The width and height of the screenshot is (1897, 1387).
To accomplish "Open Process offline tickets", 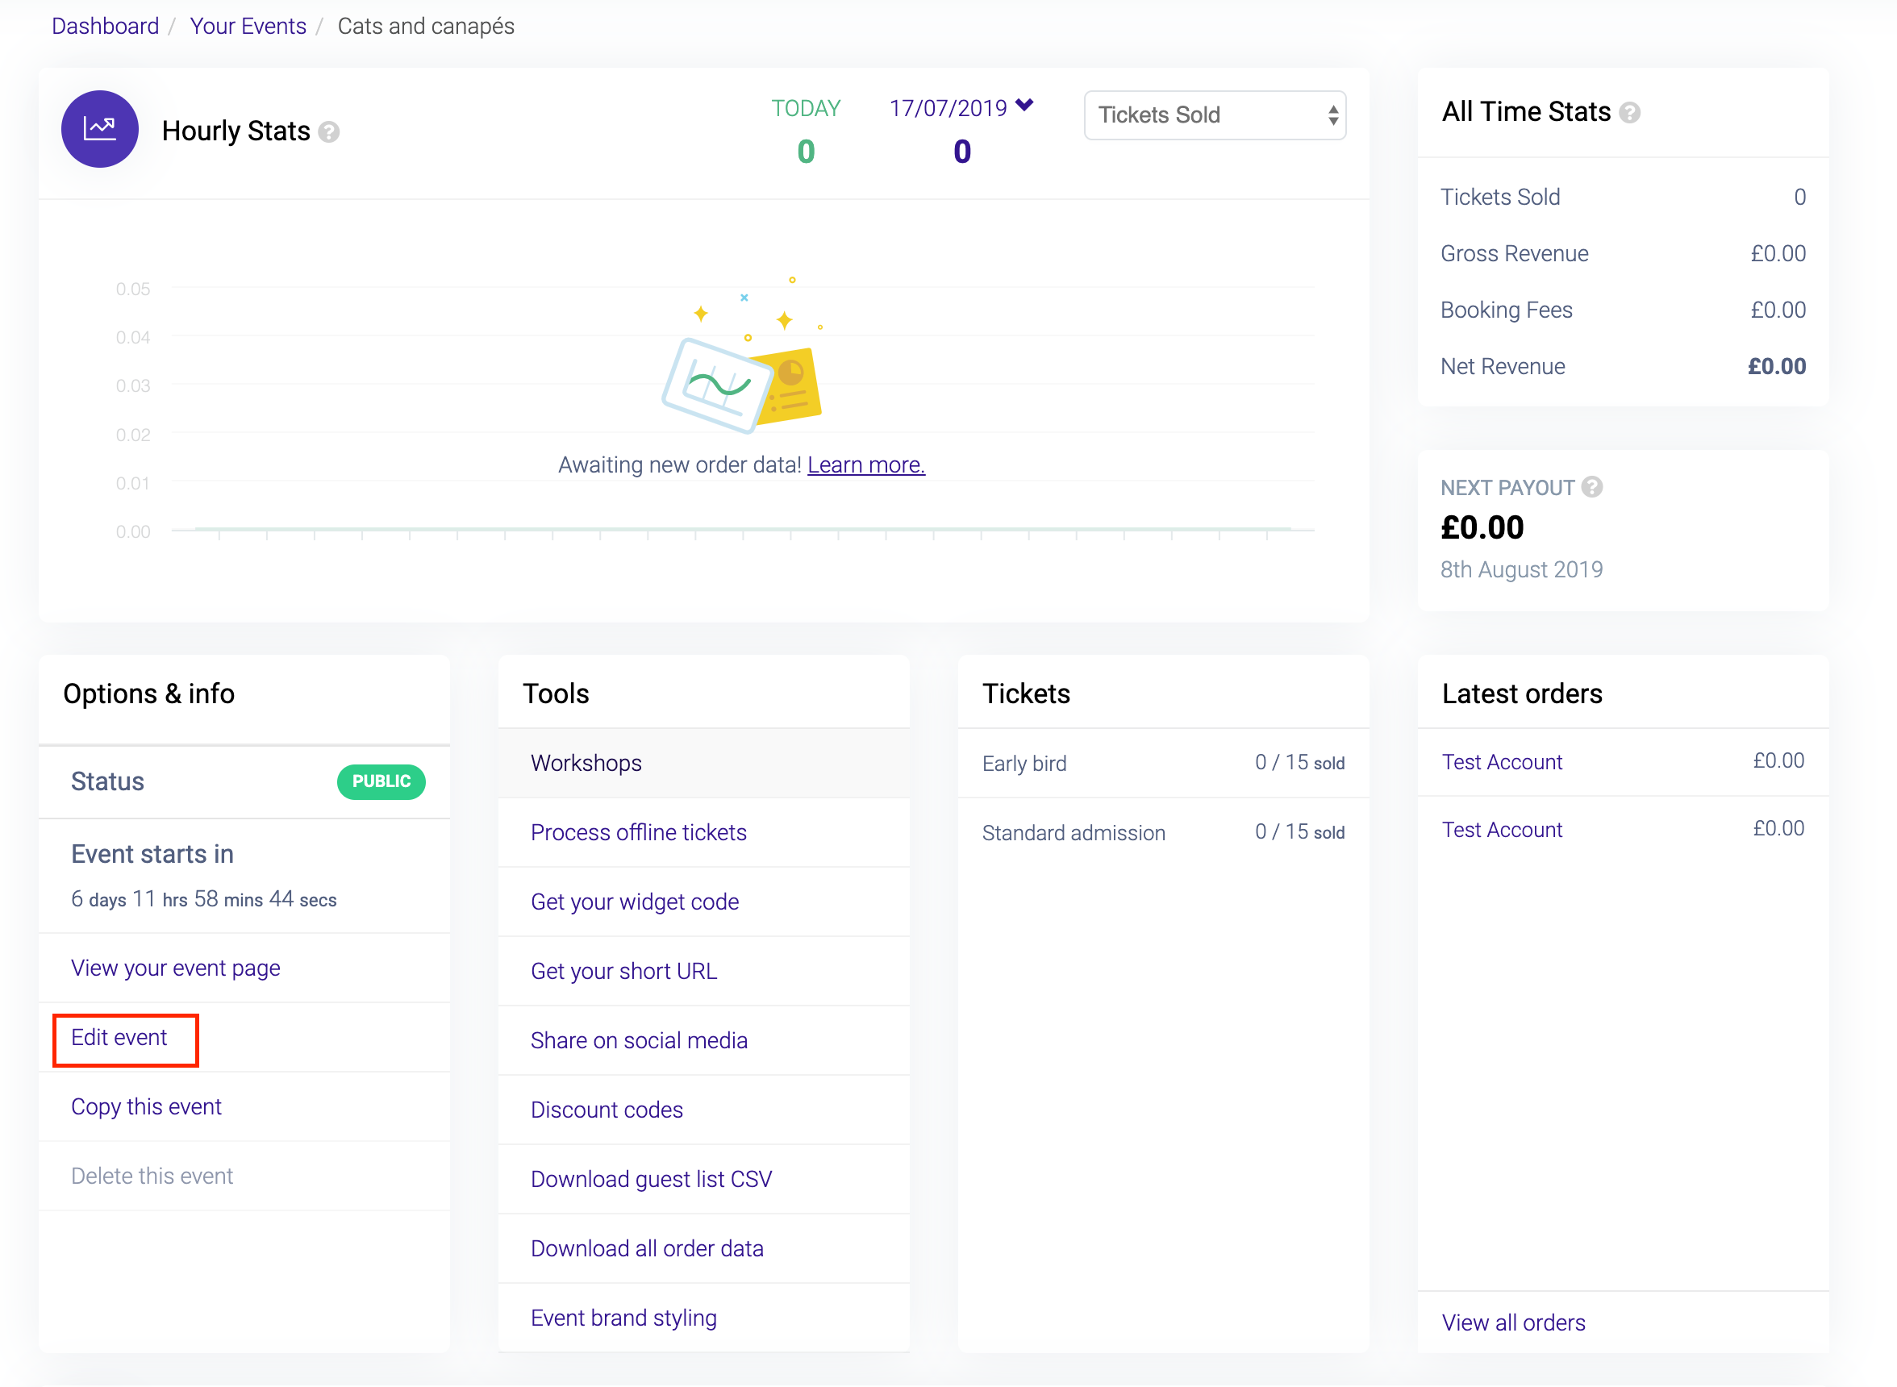I will [638, 832].
